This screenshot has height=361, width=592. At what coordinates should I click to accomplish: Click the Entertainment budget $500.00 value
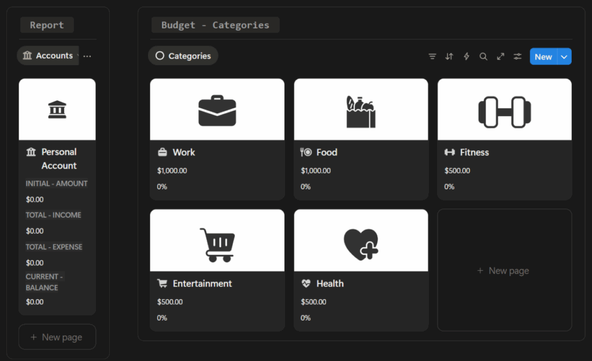pyautogui.click(x=170, y=302)
